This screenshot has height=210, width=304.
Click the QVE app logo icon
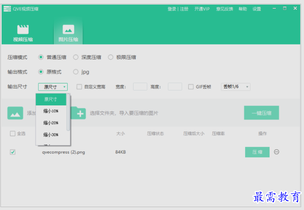tap(7, 9)
